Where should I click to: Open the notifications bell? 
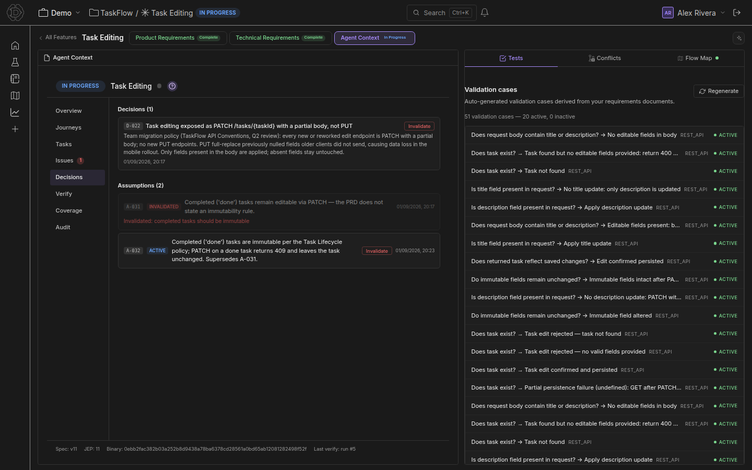point(485,13)
